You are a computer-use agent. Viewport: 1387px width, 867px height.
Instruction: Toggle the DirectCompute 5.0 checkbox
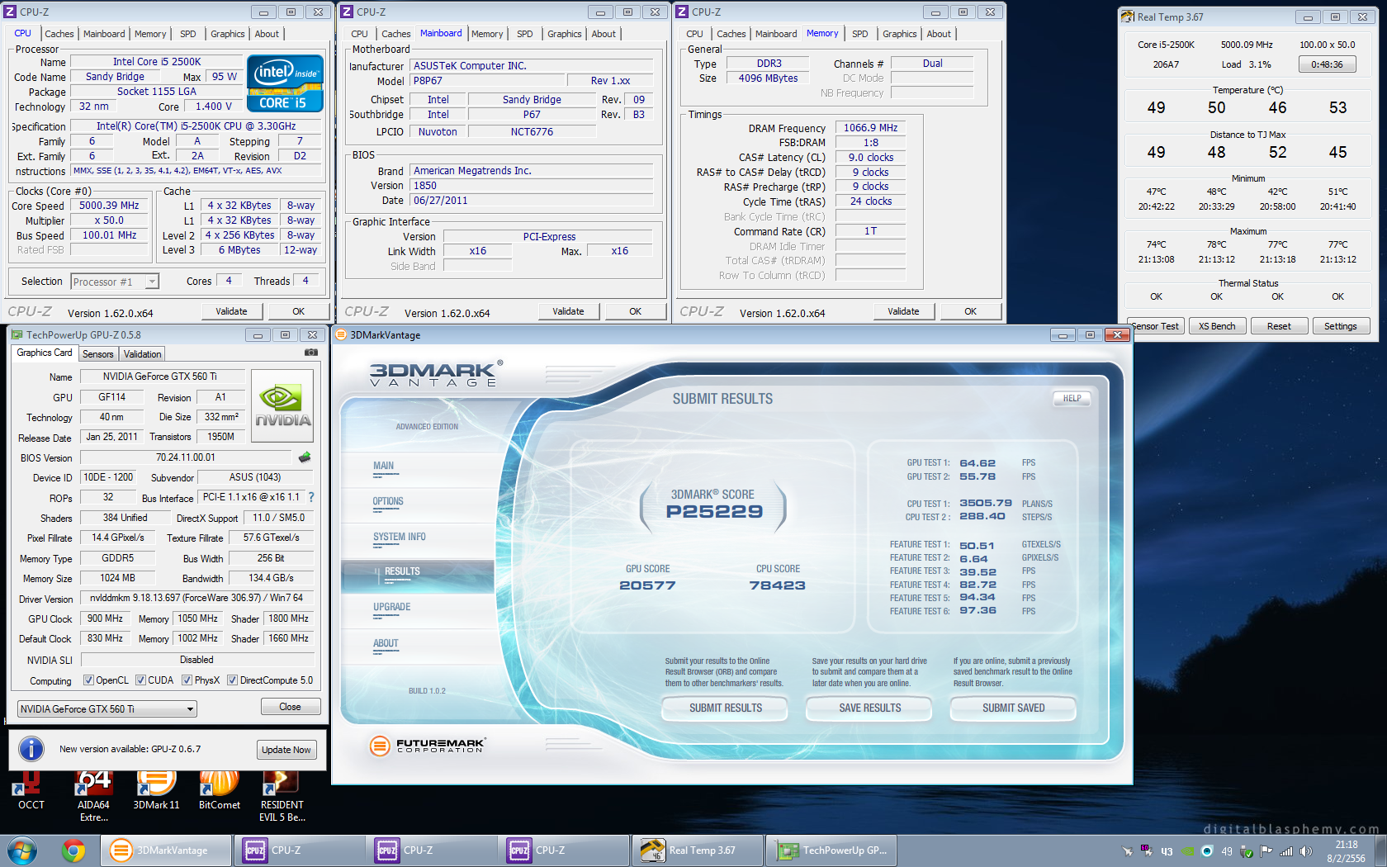(x=232, y=680)
